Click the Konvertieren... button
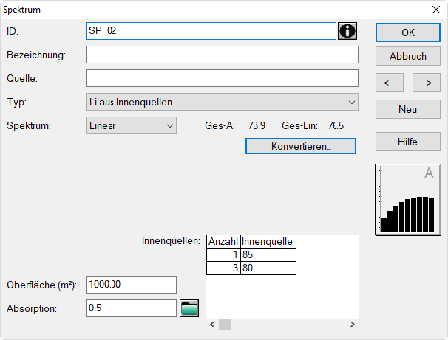The image size is (448, 340). [301, 146]
